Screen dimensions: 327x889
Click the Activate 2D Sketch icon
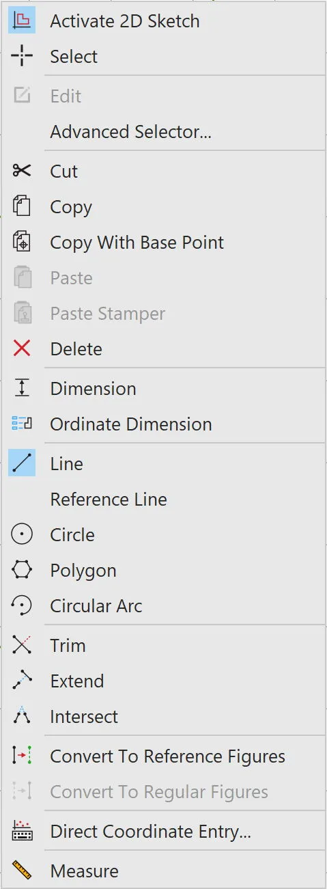coord(22,21)
